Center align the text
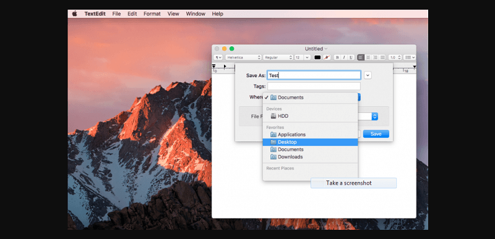The width and height of the screenshot is (495, 239). [368, 57]
